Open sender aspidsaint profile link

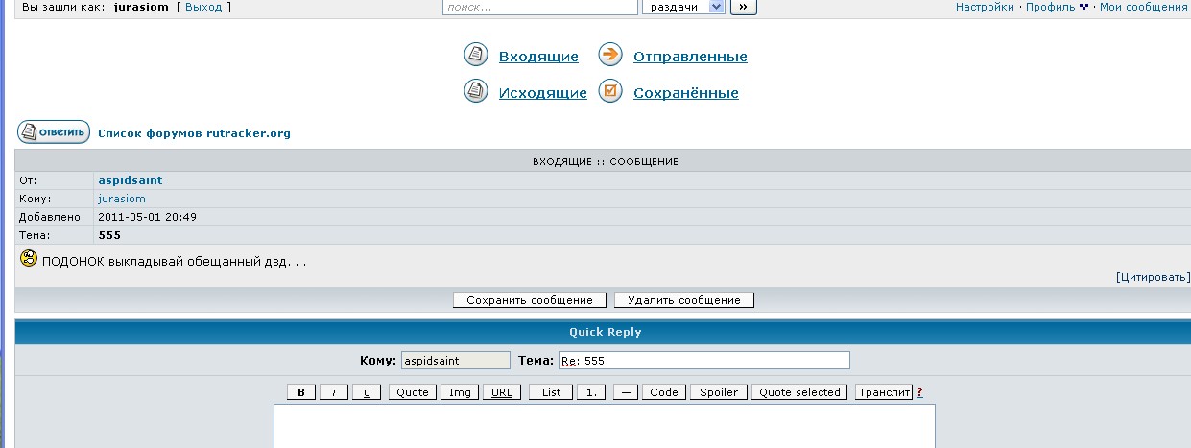pyautogui.click(x=131, y=180)
